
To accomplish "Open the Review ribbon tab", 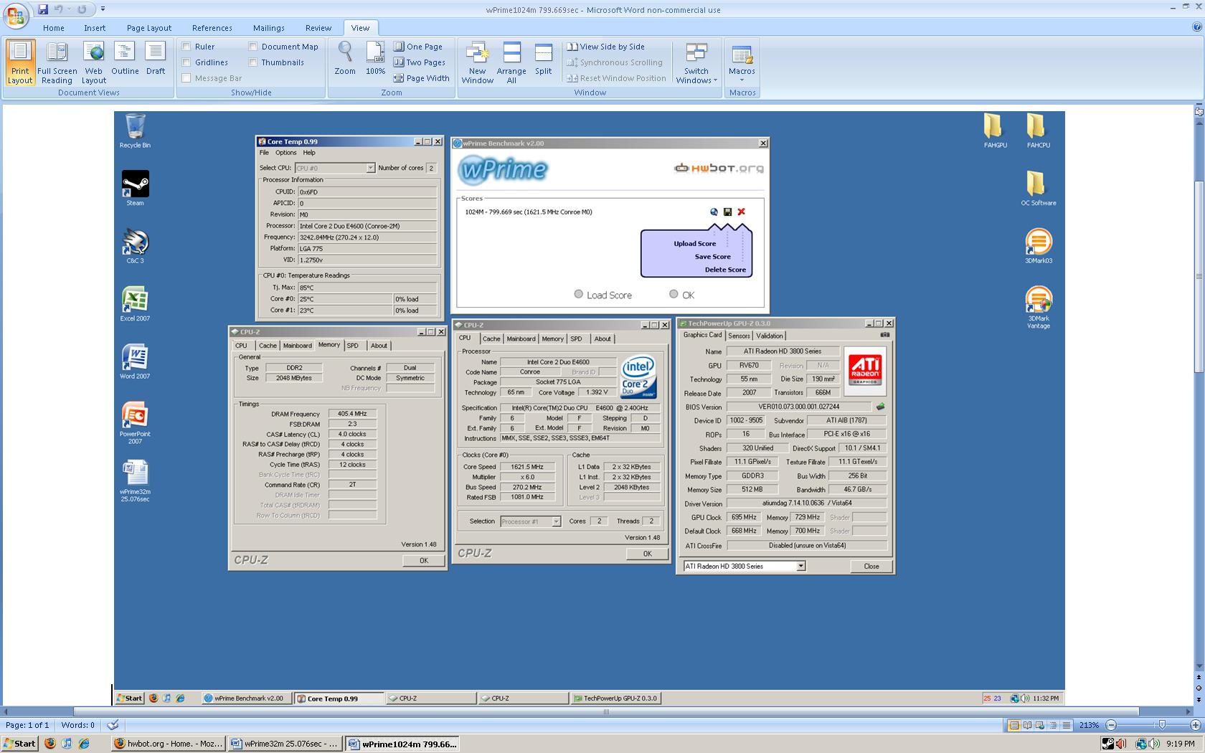I will 318,28.
